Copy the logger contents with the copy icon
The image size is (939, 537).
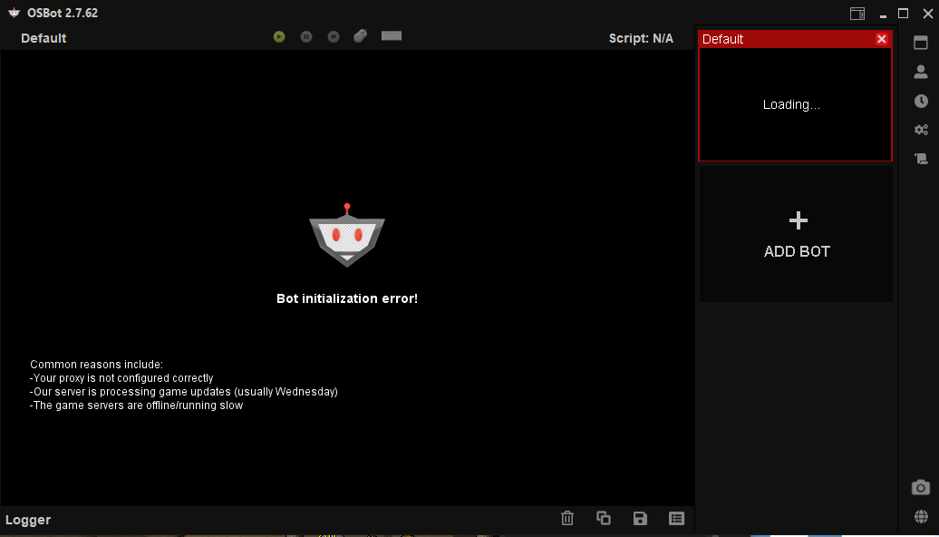click(604, 518)
